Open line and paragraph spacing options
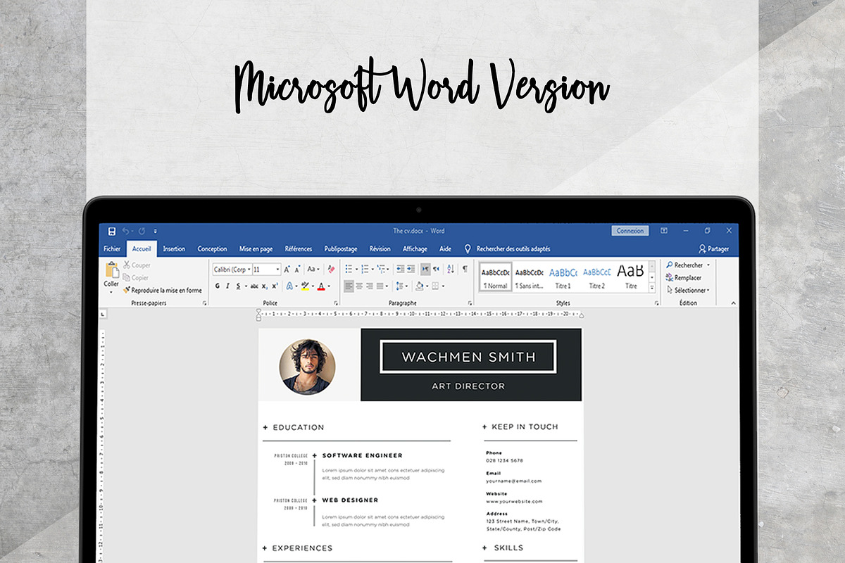The image size is (845, 563). 400,286
